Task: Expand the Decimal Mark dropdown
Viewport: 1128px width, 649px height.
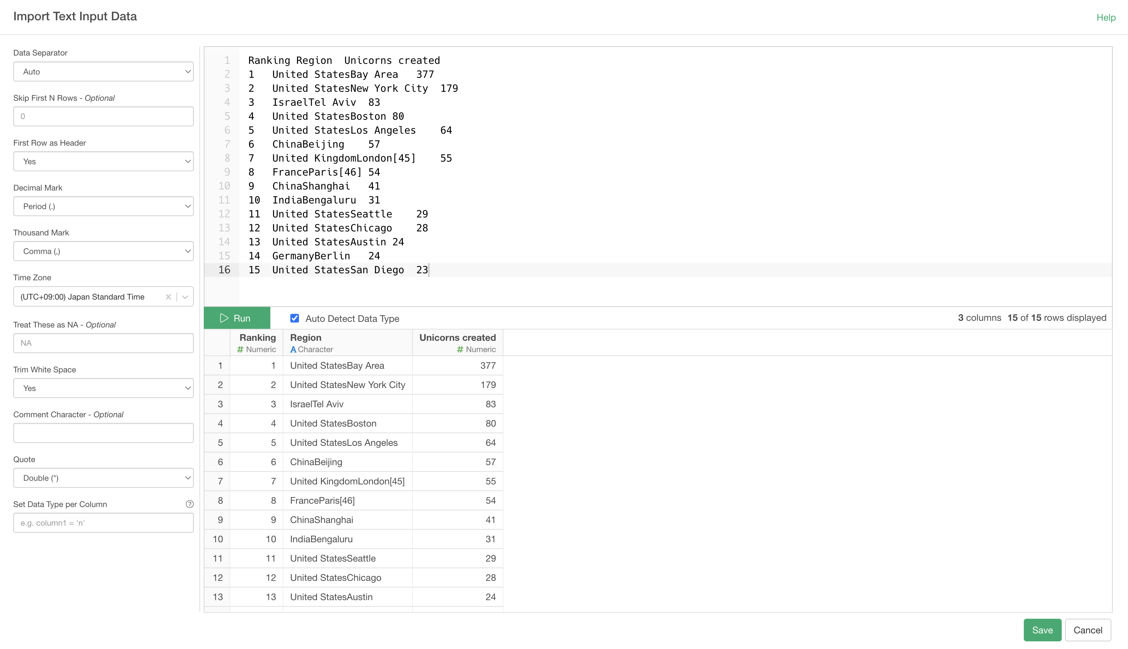Action: click(x=103, y=206)
